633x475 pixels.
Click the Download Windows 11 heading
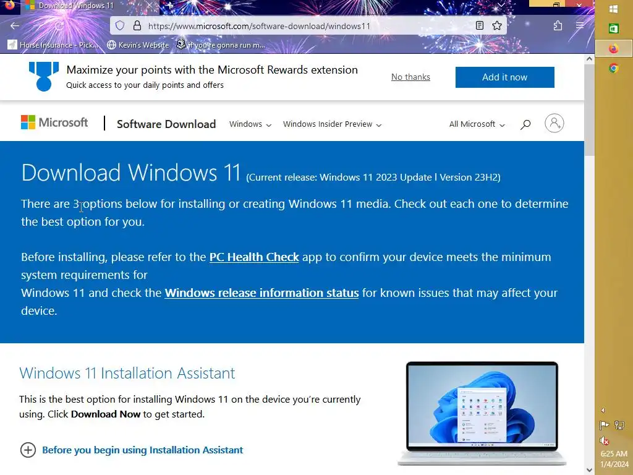[131, 173]
